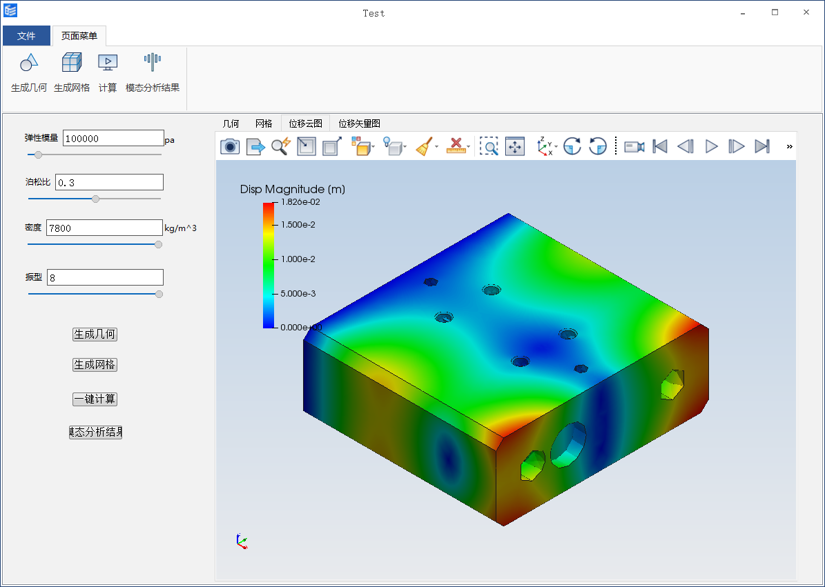Click the 振型 slider handle
825x587 pixels.
pos(159,295)
